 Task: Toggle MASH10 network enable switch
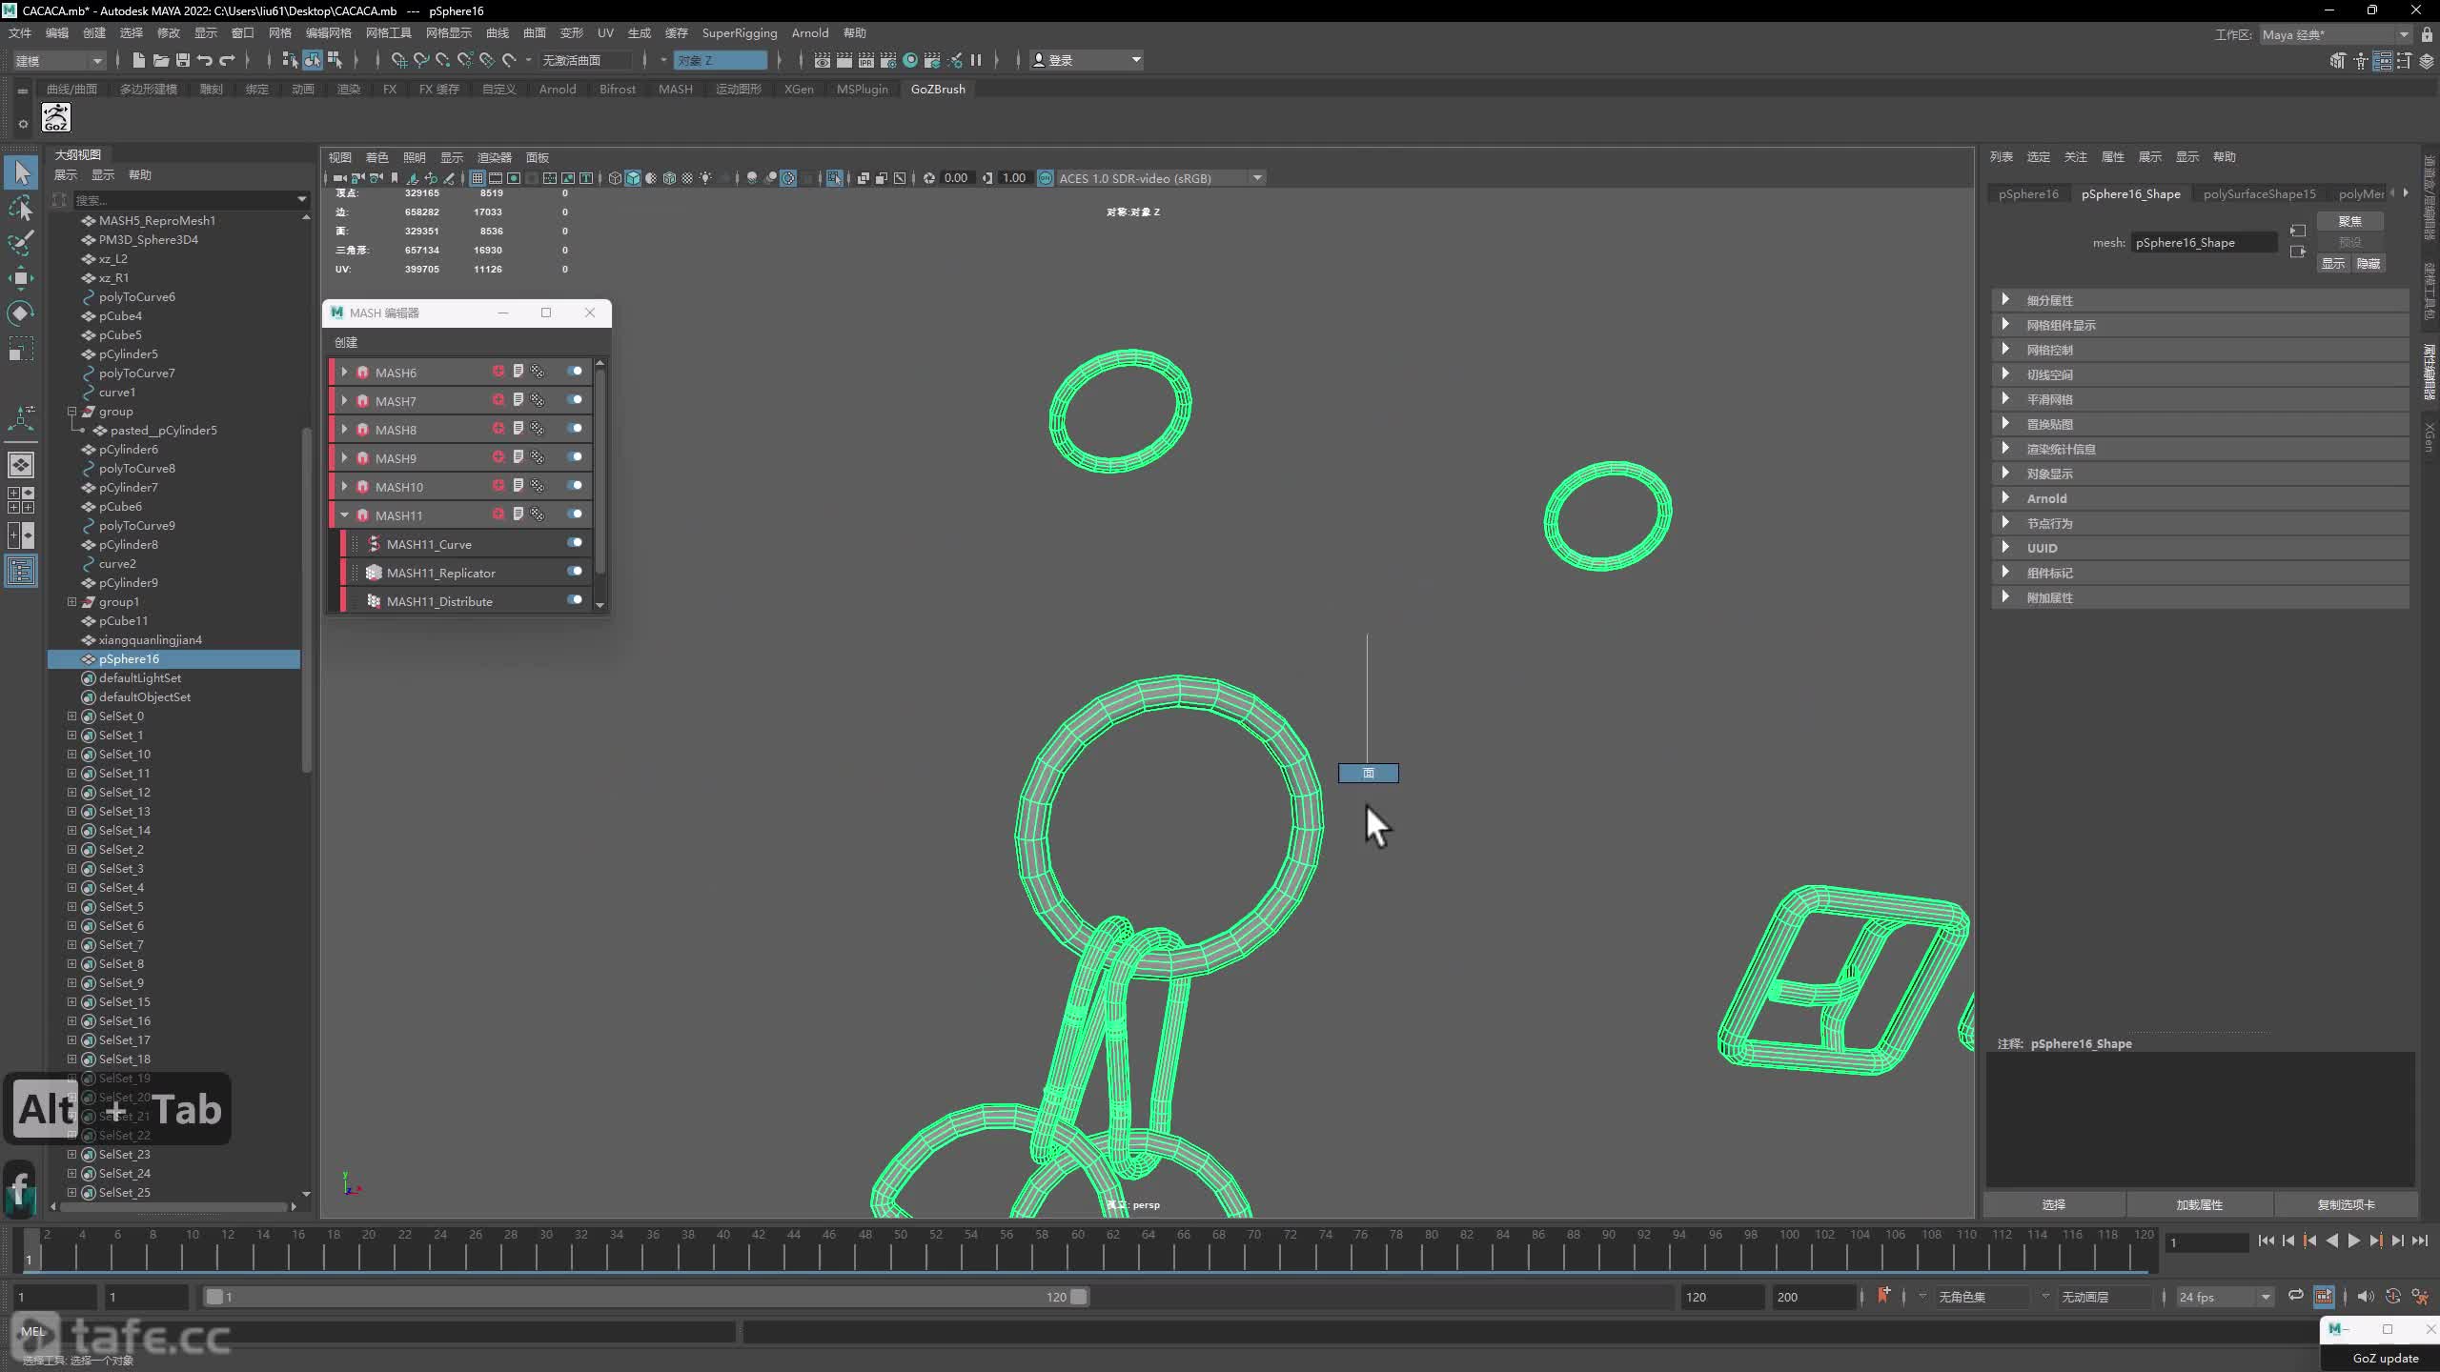[575, 486]
